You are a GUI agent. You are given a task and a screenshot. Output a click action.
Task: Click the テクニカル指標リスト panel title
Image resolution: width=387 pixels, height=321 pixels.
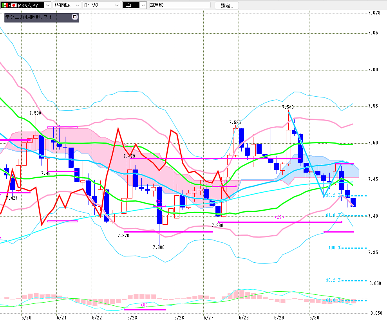click(x=29, y=17)
